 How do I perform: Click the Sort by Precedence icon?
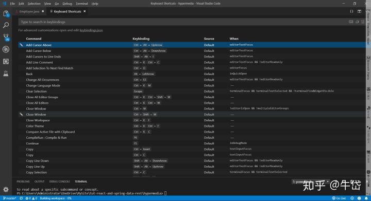[357, 22]
